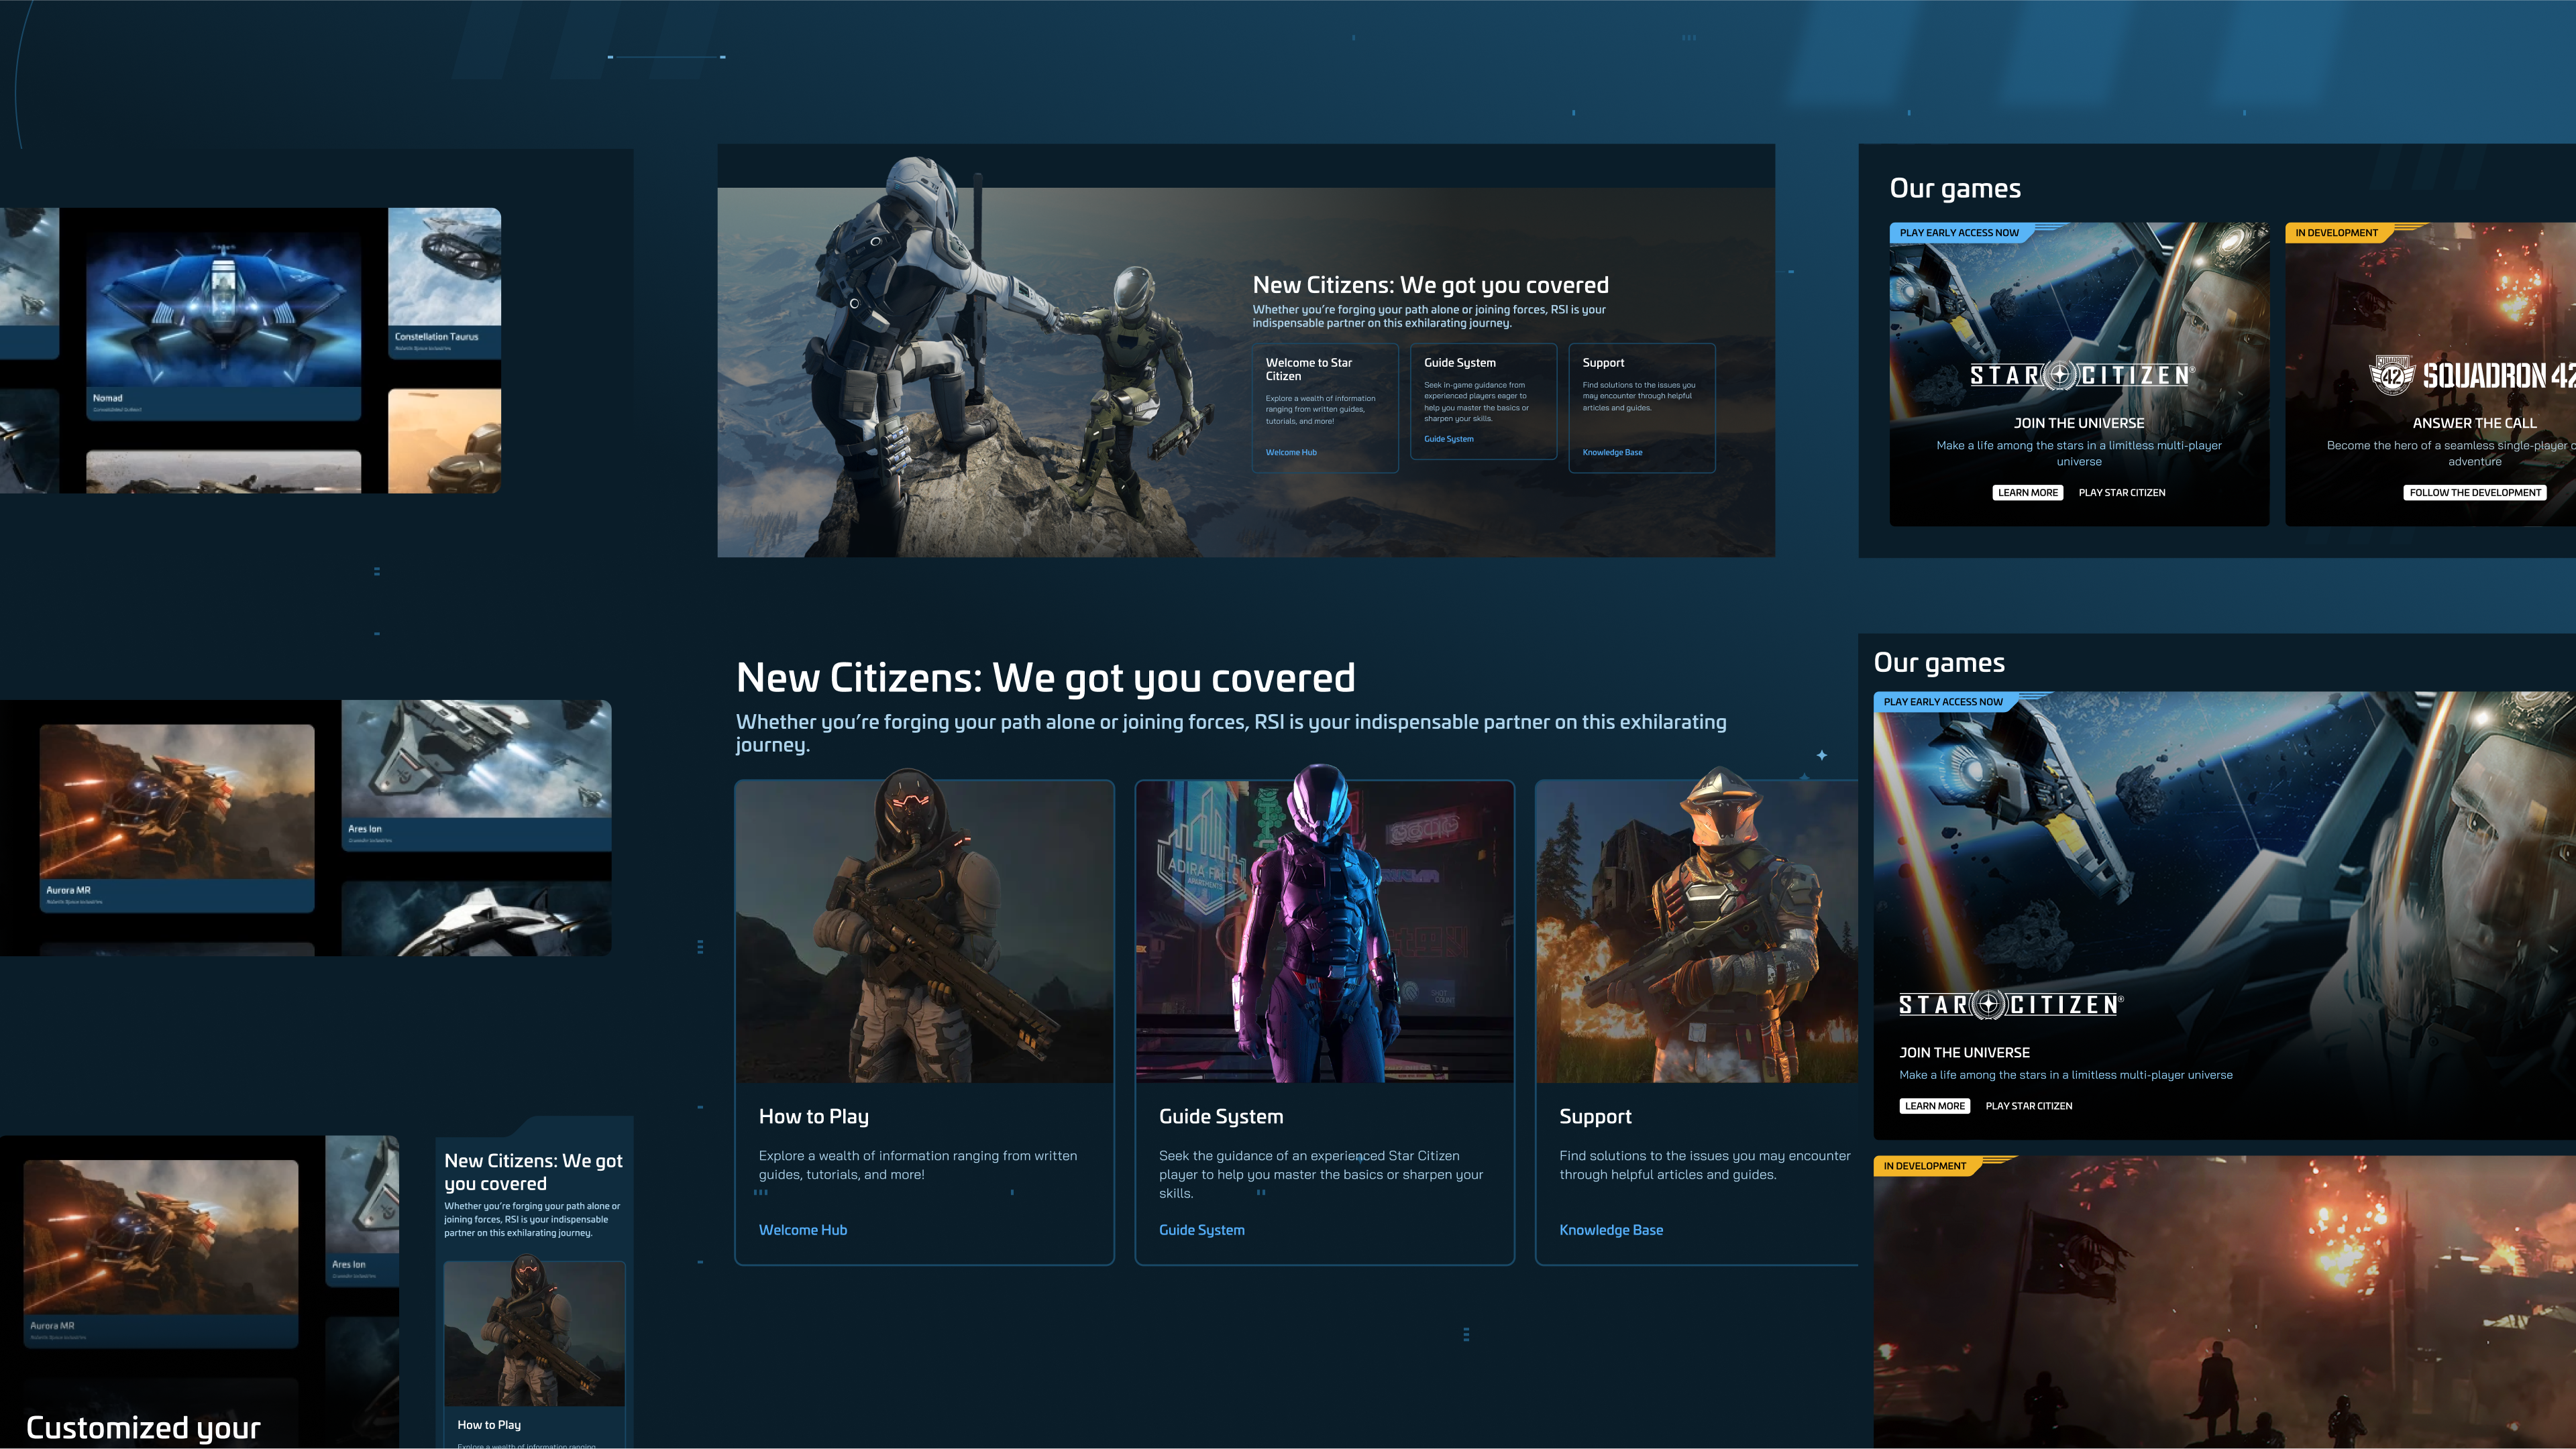This screenshot has width=2576, height=1449.
Task: Click PLAY STAR CITIZEN on the small game card
Action: coord(2121,493)
